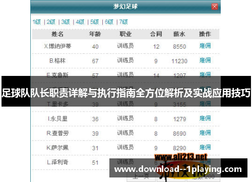Show the 6级 coach list
Screen dimensions: 252x182
[109, 22]
